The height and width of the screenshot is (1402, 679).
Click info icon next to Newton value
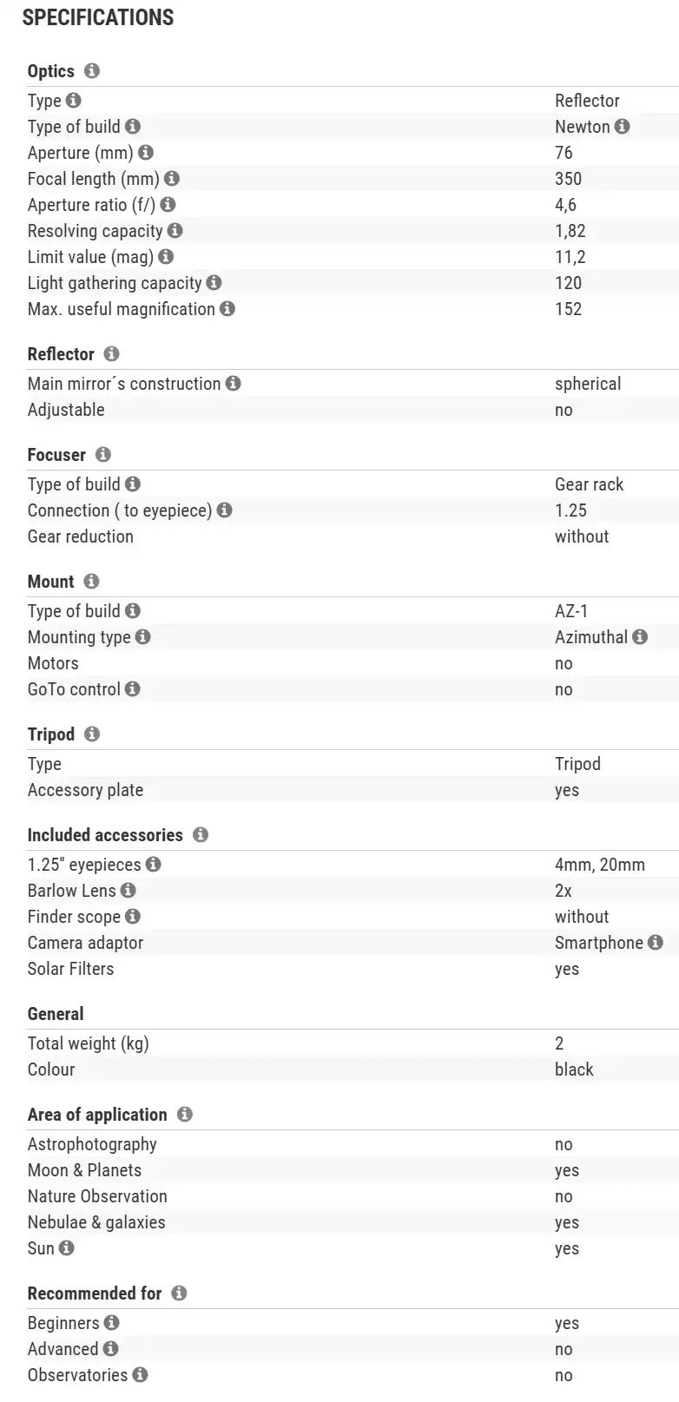623,127
